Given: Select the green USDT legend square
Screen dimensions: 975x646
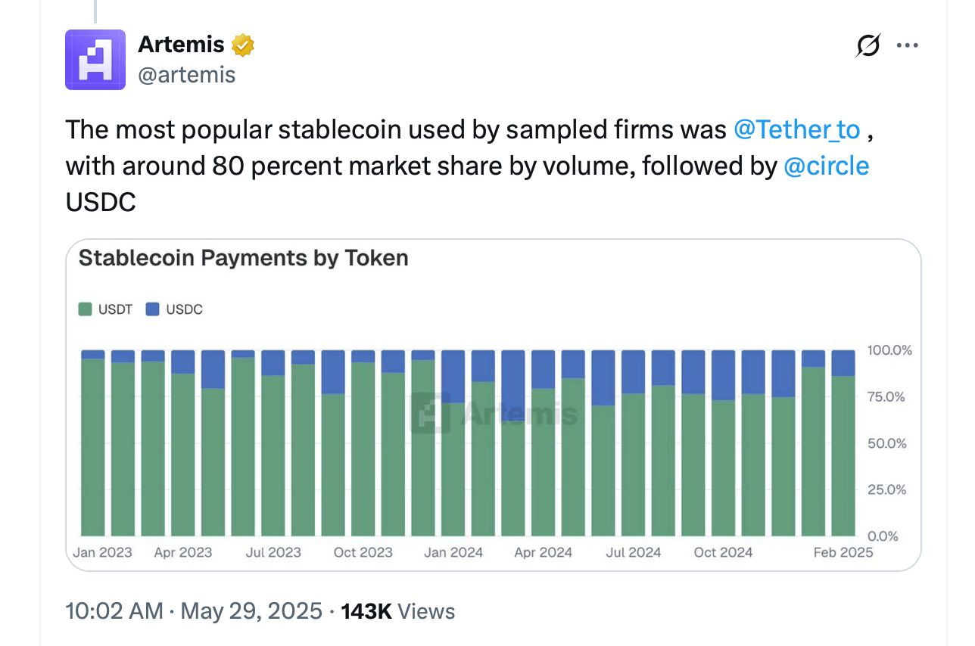Looking at the screenshot, I should (85, 309).
